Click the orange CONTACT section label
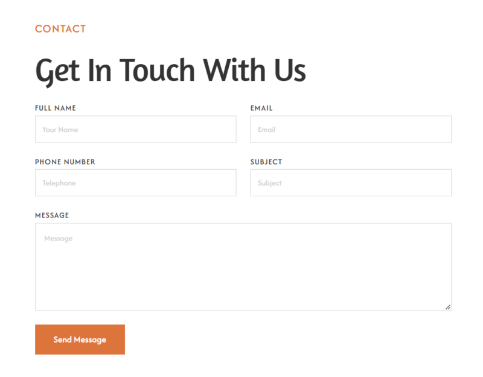 click(60, 28)
